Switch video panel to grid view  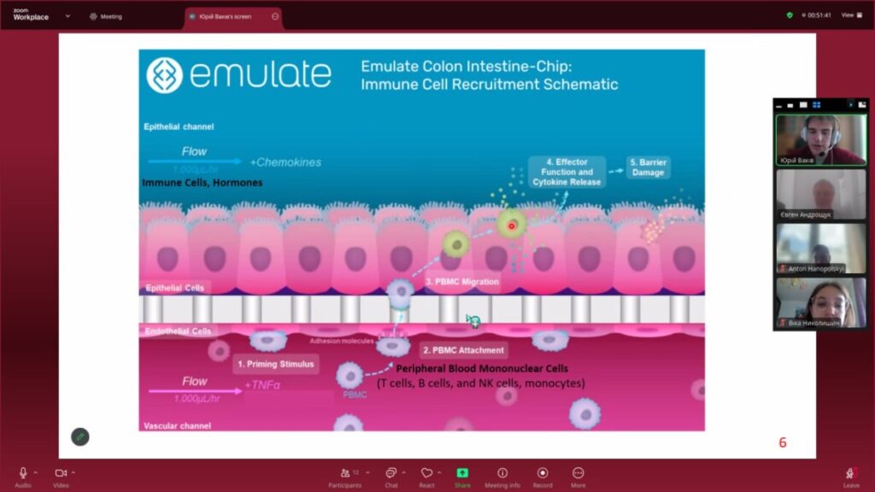click(816, 105)
